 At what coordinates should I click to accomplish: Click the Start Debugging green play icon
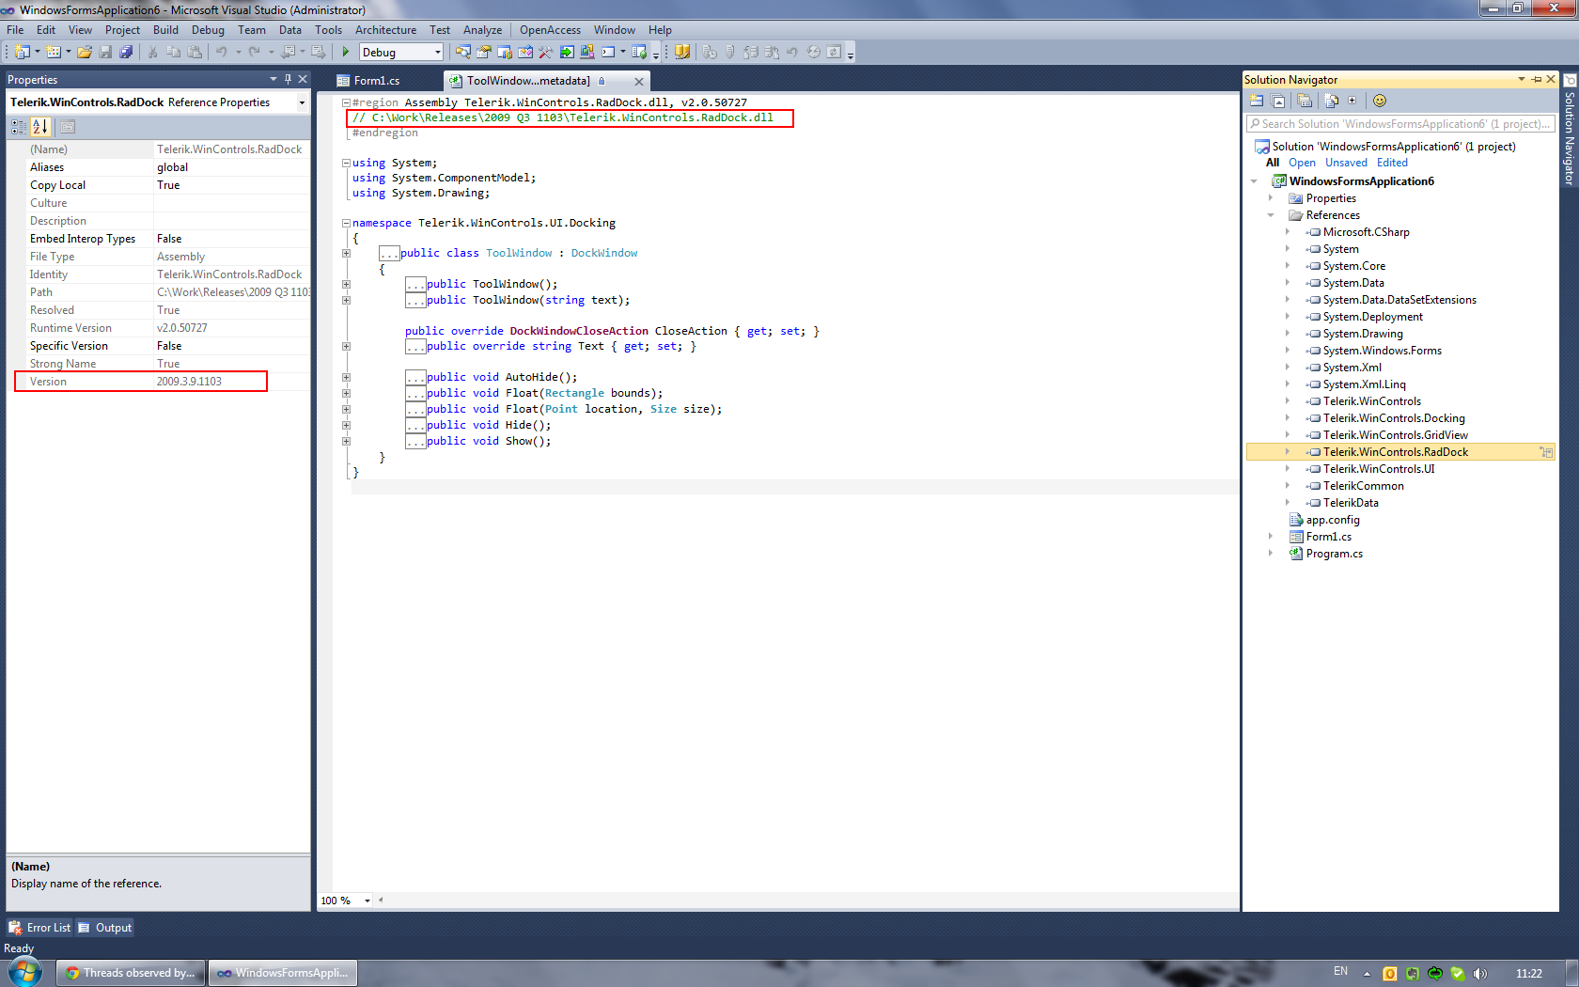tap(346, 52)
